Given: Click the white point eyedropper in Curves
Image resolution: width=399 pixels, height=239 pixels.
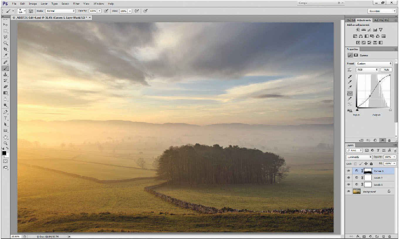Looking at the screenshot, I should point(350,87).
